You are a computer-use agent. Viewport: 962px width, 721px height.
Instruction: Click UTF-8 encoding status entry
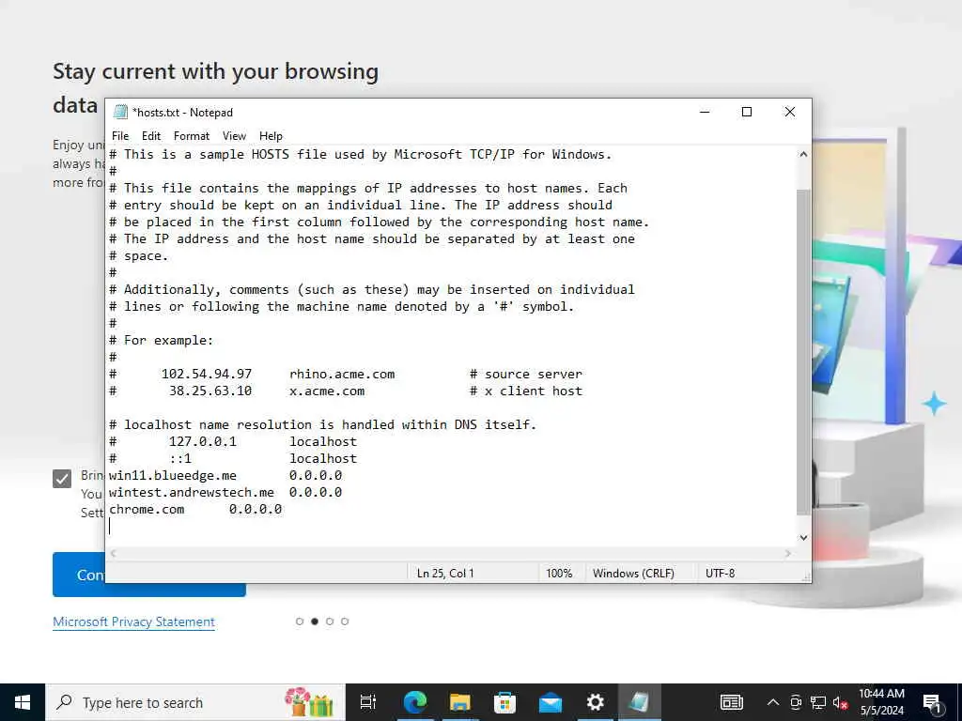pyautogui.click(x=720, y=574)
